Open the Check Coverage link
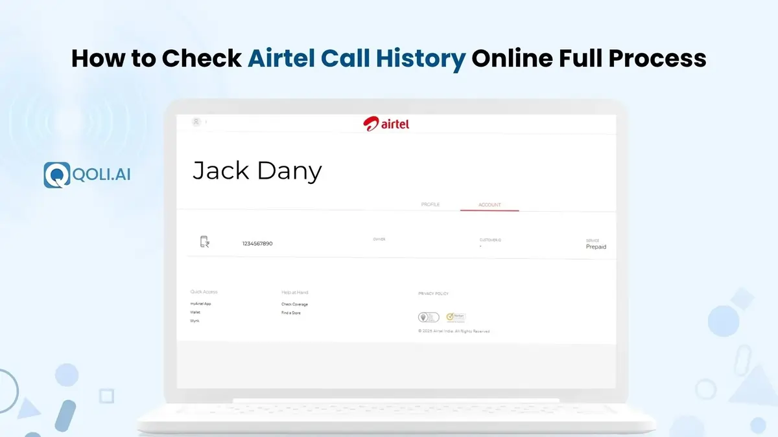Image resolution: width=778 pixels, height=437 pixels. tap(294, 304)
